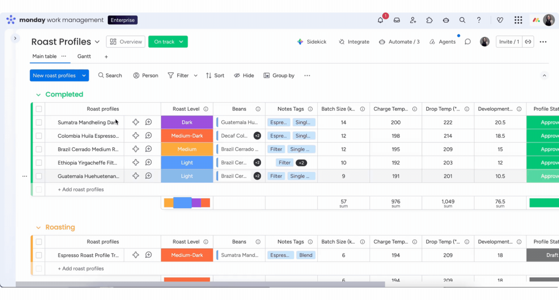Open the user profile avatar in top bar
Image resolution: width=559 pixels, height=300 pixels.
(549, 20)
